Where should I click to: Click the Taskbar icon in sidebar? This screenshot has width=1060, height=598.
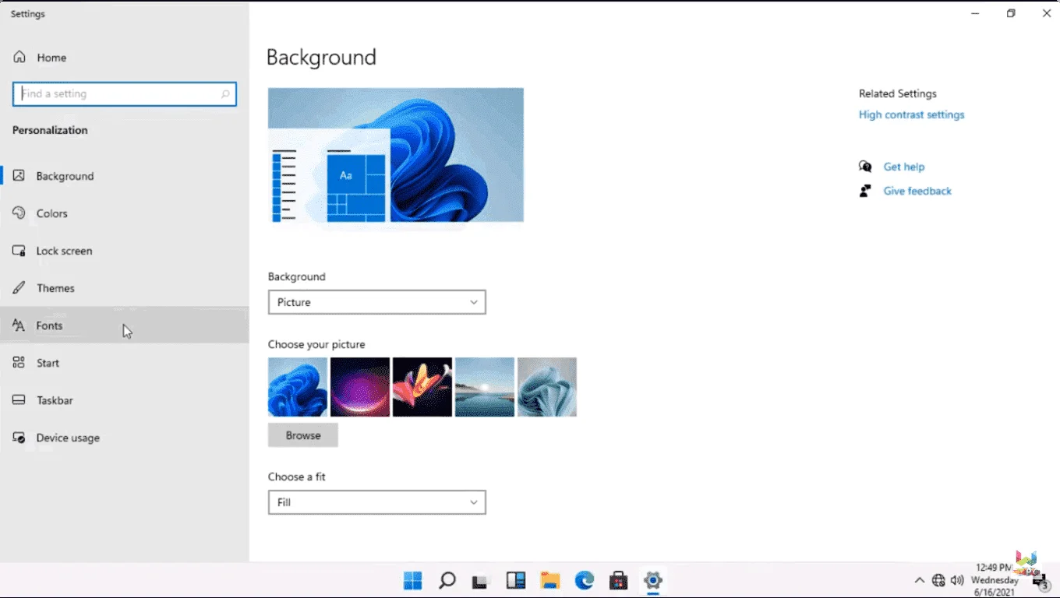pyautogui.click(x=19, y=400)
